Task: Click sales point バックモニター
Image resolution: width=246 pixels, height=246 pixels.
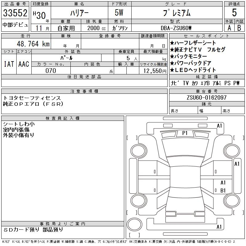Action: click(188, 56)
